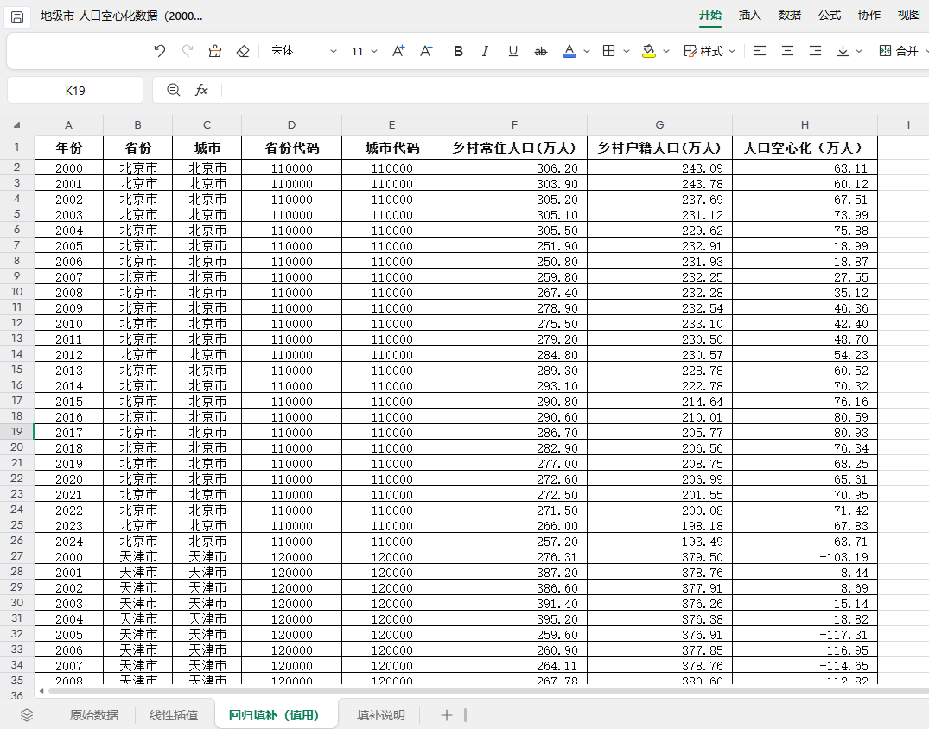
Task: Click the 年份 header cell
Action: (69, 148)
